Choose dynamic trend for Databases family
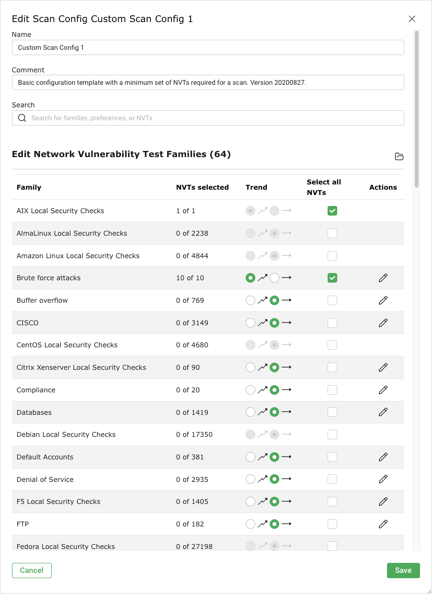This screenshot has width=432, height=594. 250,412
